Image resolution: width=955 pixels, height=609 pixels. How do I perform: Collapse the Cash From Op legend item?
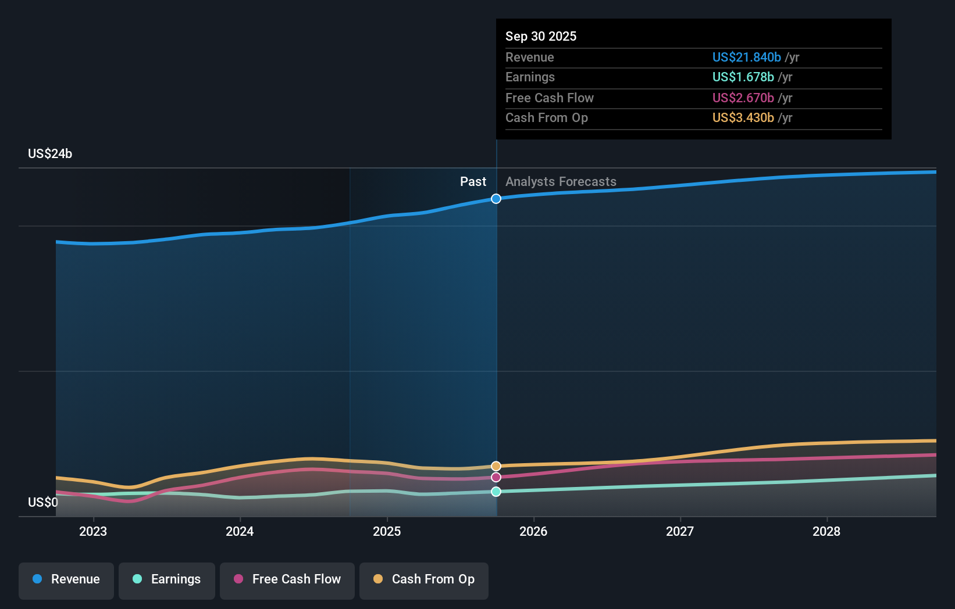click(x=424, y=579)
